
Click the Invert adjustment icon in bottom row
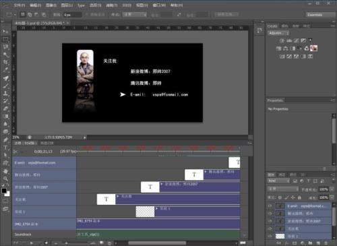point(282,57)
